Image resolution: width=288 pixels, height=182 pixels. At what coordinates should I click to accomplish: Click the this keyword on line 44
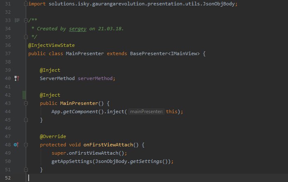pyautogui.click(x=172, y=112)
